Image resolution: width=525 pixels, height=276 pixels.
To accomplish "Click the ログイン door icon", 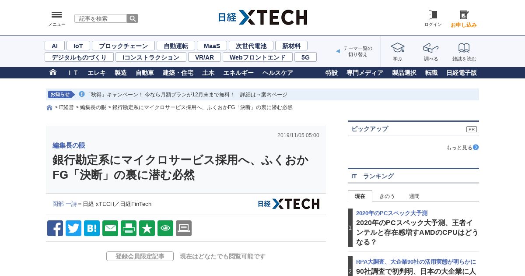I will pos(433,15).
